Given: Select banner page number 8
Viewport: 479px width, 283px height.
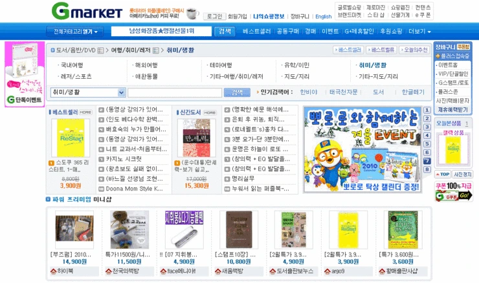Looking at the screenshot, I should click(x=427, y=169).
